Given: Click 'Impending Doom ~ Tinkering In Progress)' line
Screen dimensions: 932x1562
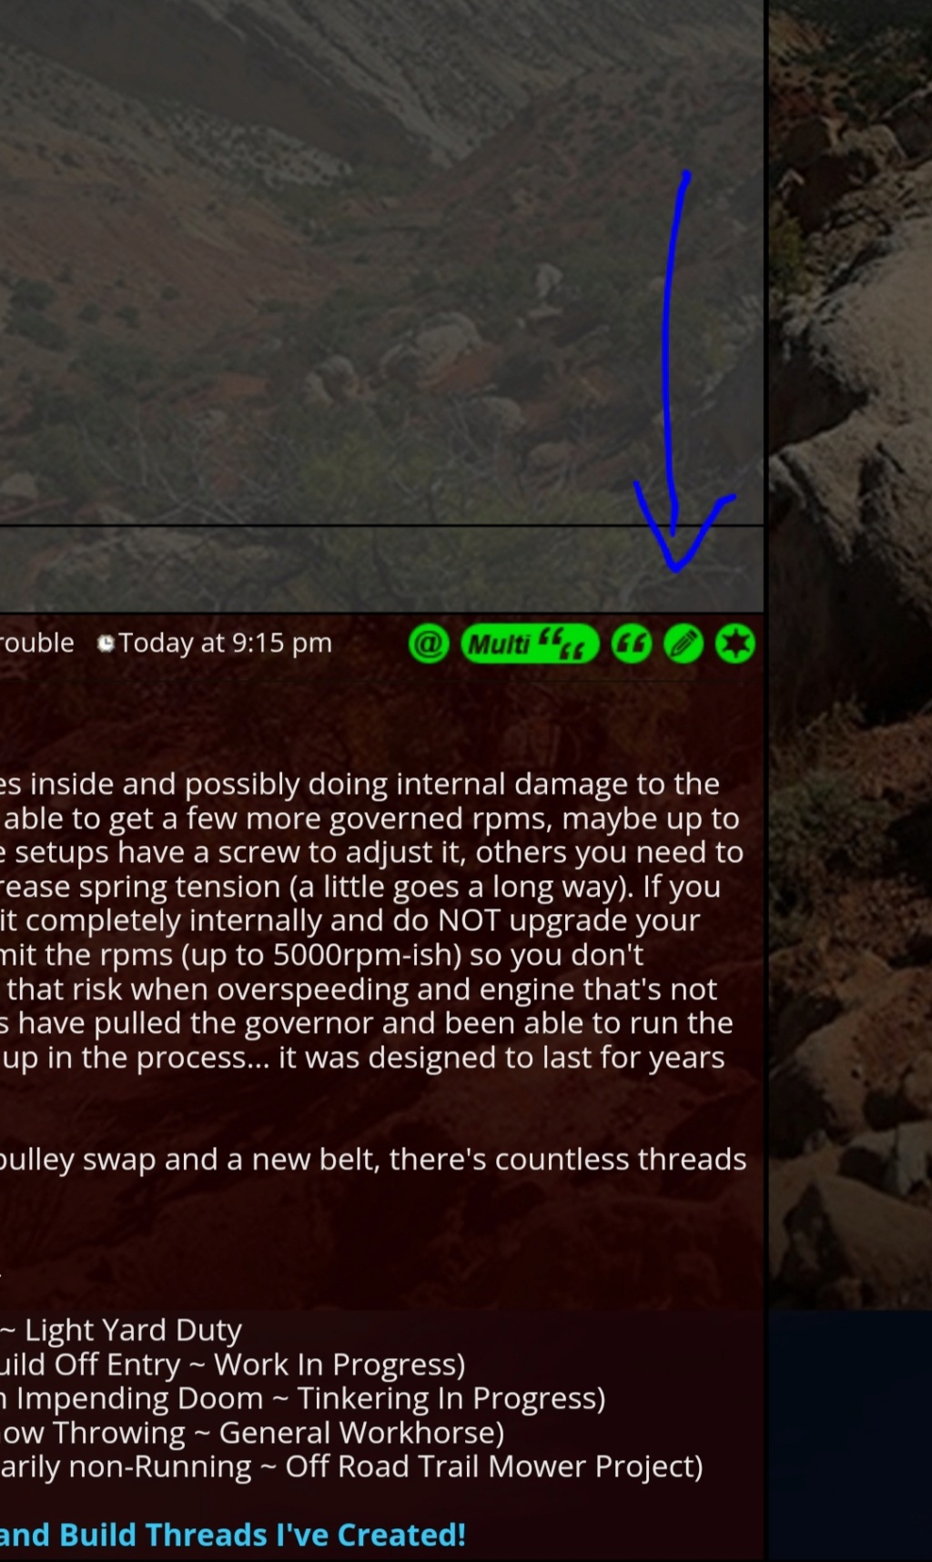Looking at the screenshot, I should pos(303,1398).
